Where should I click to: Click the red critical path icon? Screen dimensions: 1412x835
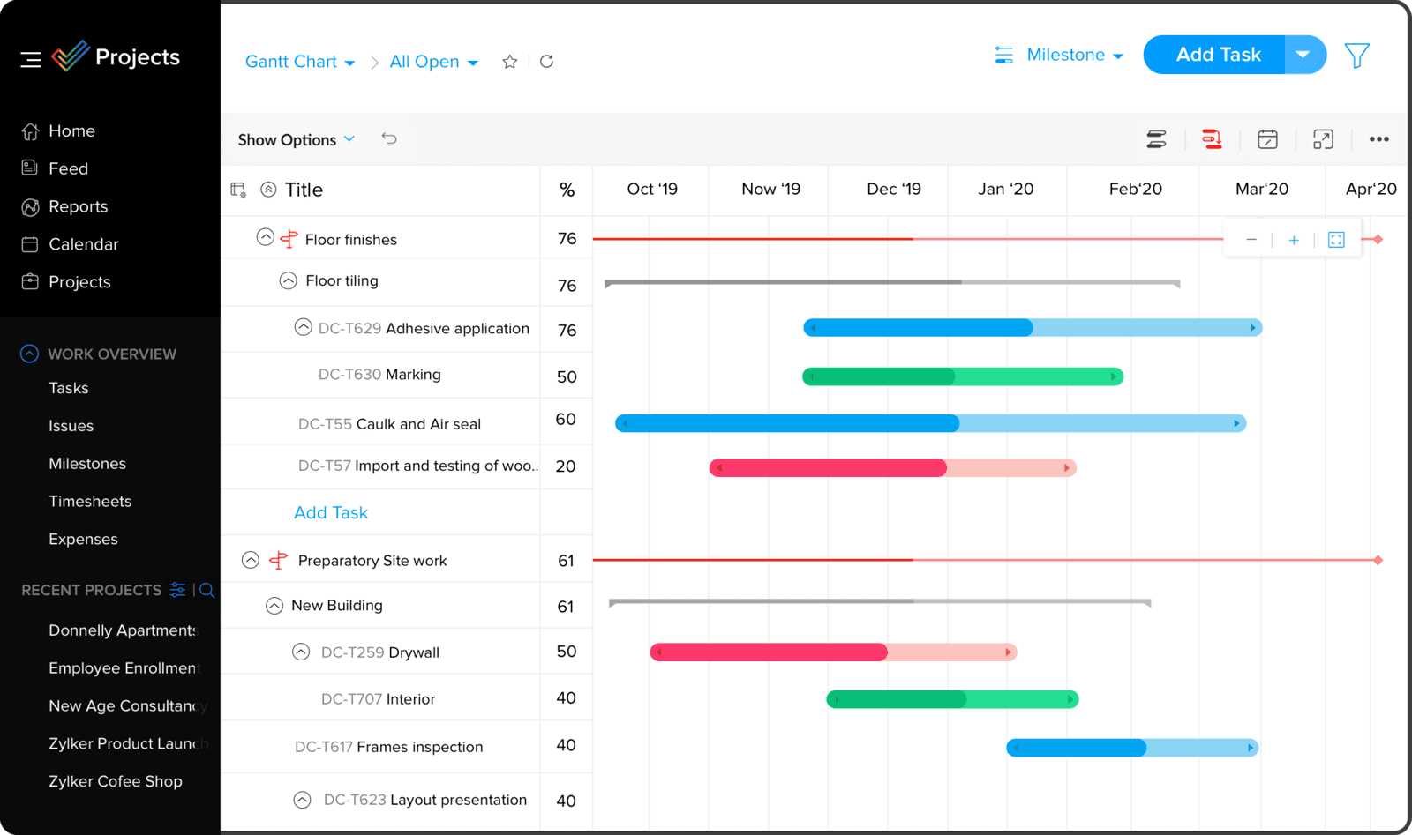click(x=1212, y=139)
